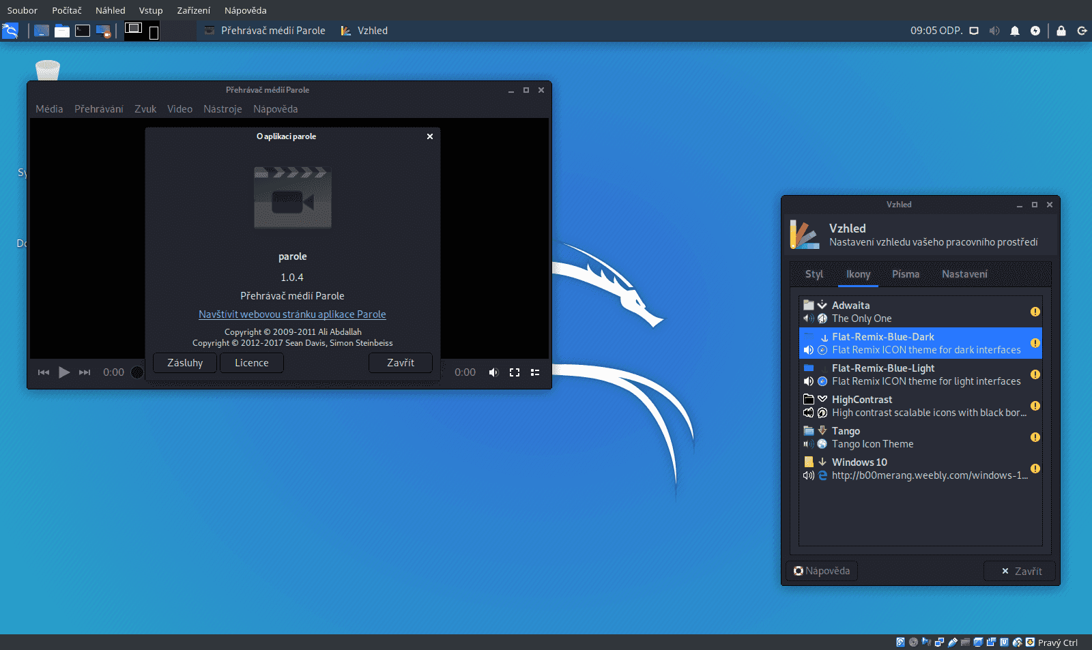
Task: Click the speaker icon in the top panel
Action: click(994, 31)
